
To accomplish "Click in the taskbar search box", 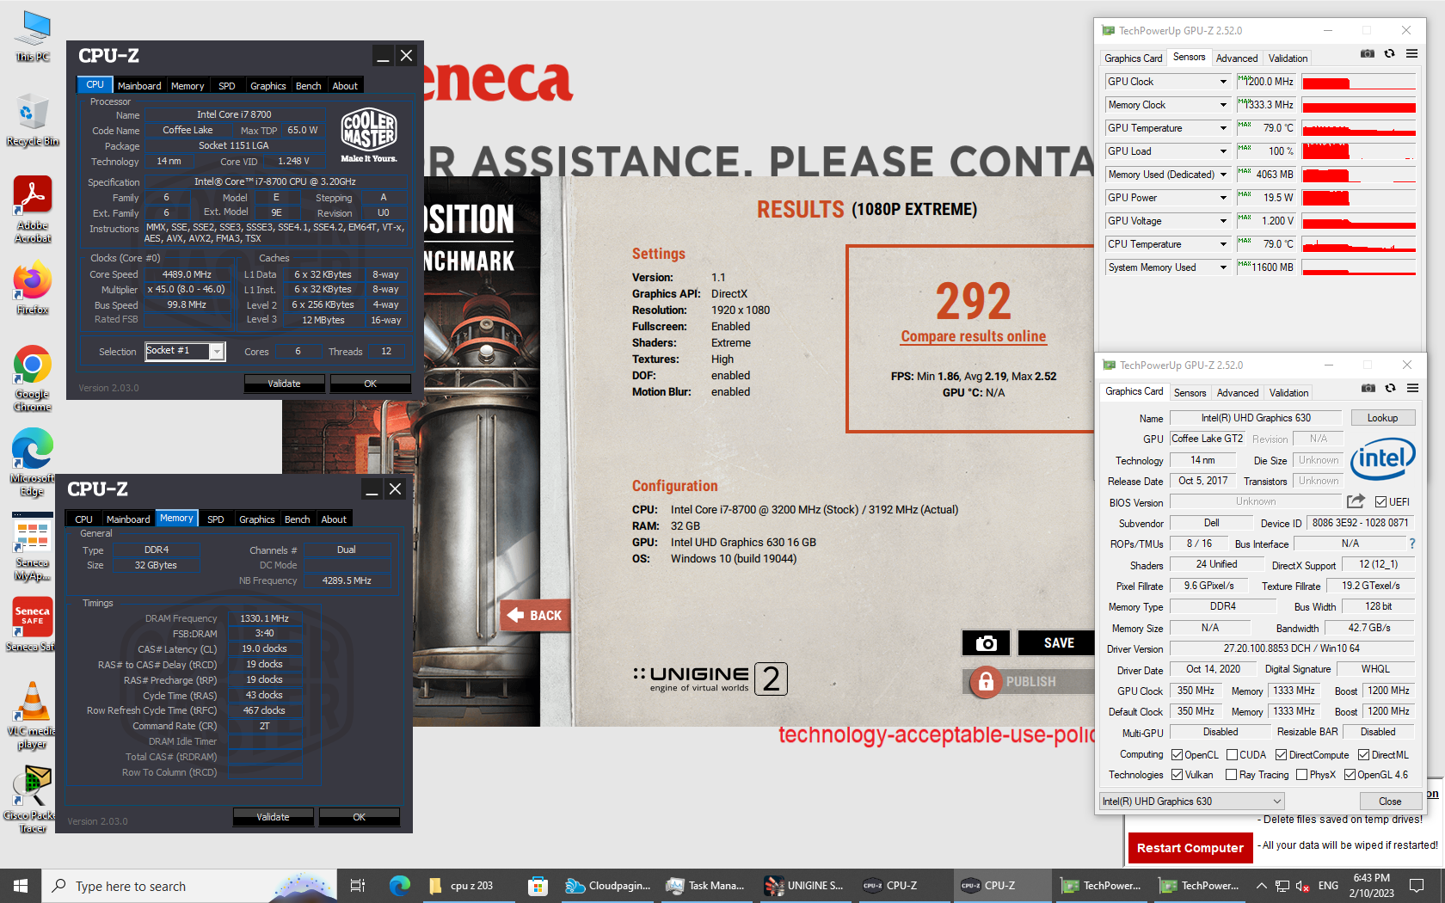I will (x=189, y=886).
